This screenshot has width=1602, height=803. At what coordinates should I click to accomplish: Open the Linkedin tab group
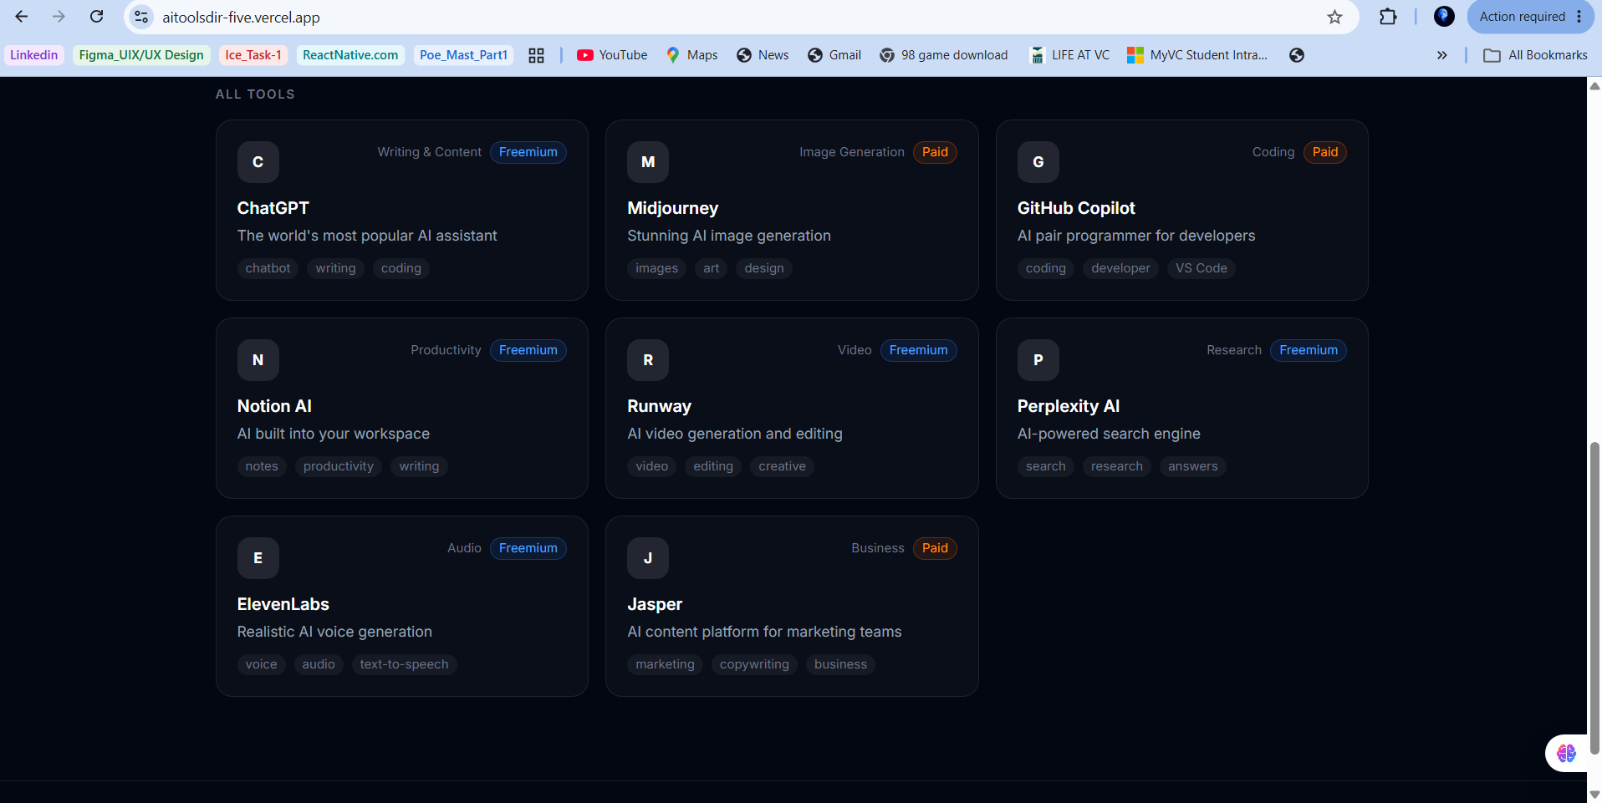(34, 55)
